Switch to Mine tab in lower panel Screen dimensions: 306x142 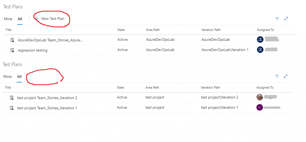coord(7,77)
